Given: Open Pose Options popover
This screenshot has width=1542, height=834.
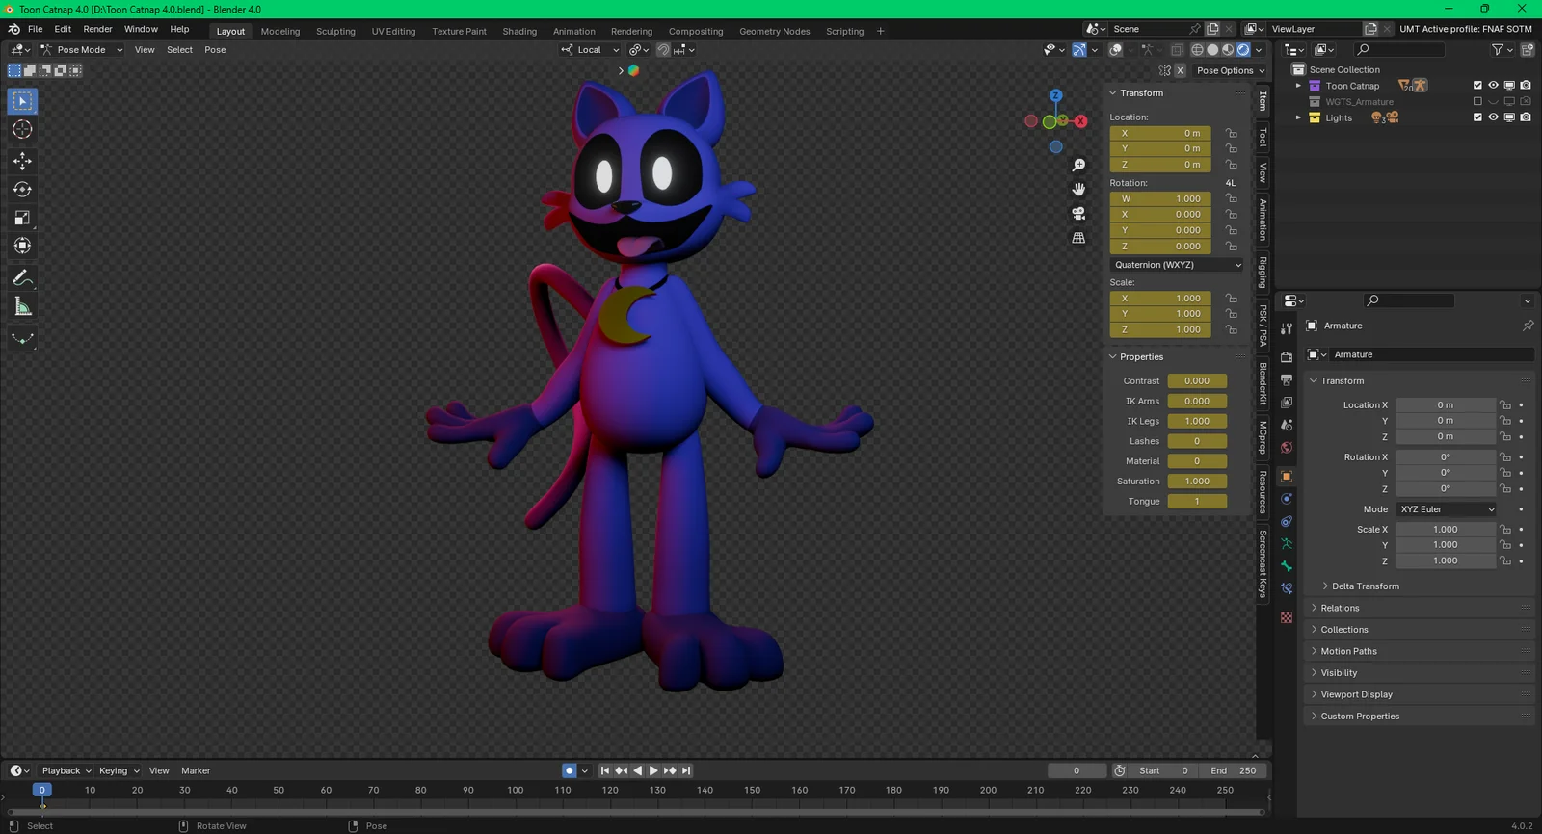Looking at the screenshot, I should [x=1230, y=70].
